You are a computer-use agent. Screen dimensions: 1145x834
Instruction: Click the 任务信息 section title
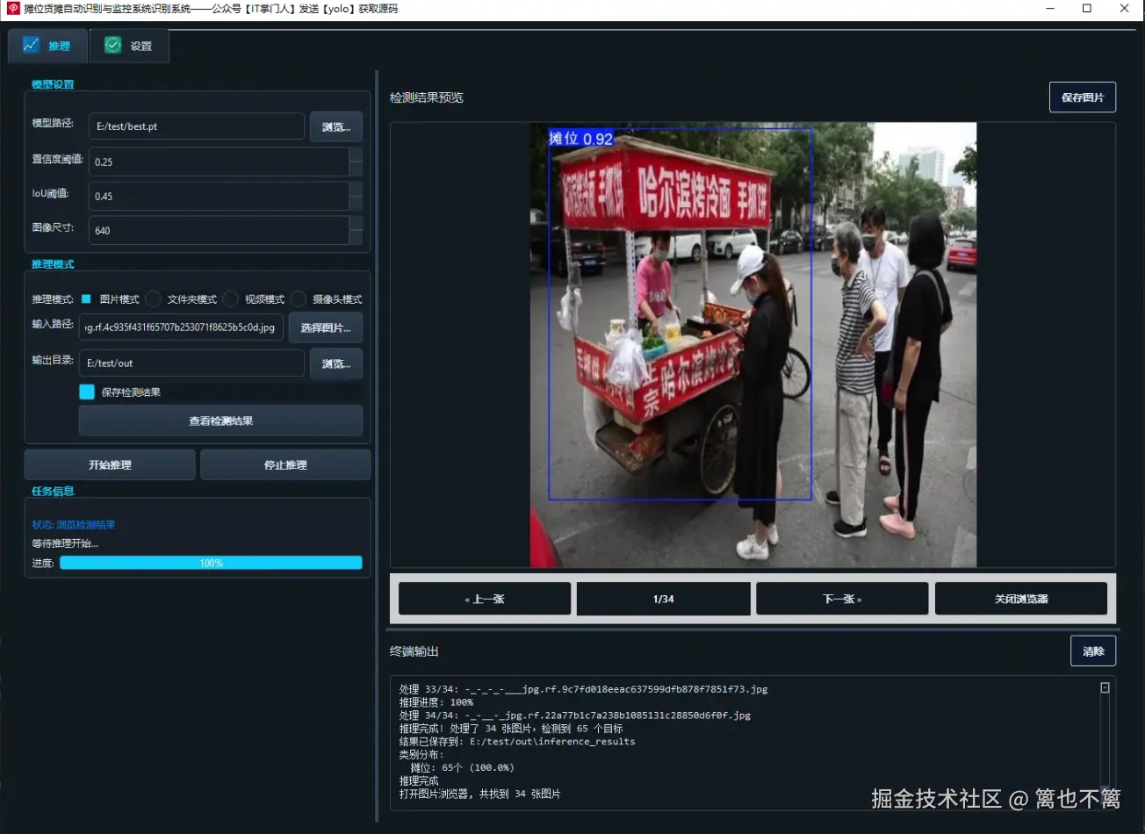pos(53,492)
